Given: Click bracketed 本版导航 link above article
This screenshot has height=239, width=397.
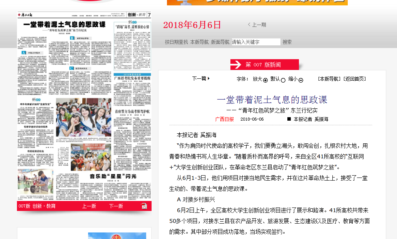Looking at the screenshot, I should coord(329,79).
